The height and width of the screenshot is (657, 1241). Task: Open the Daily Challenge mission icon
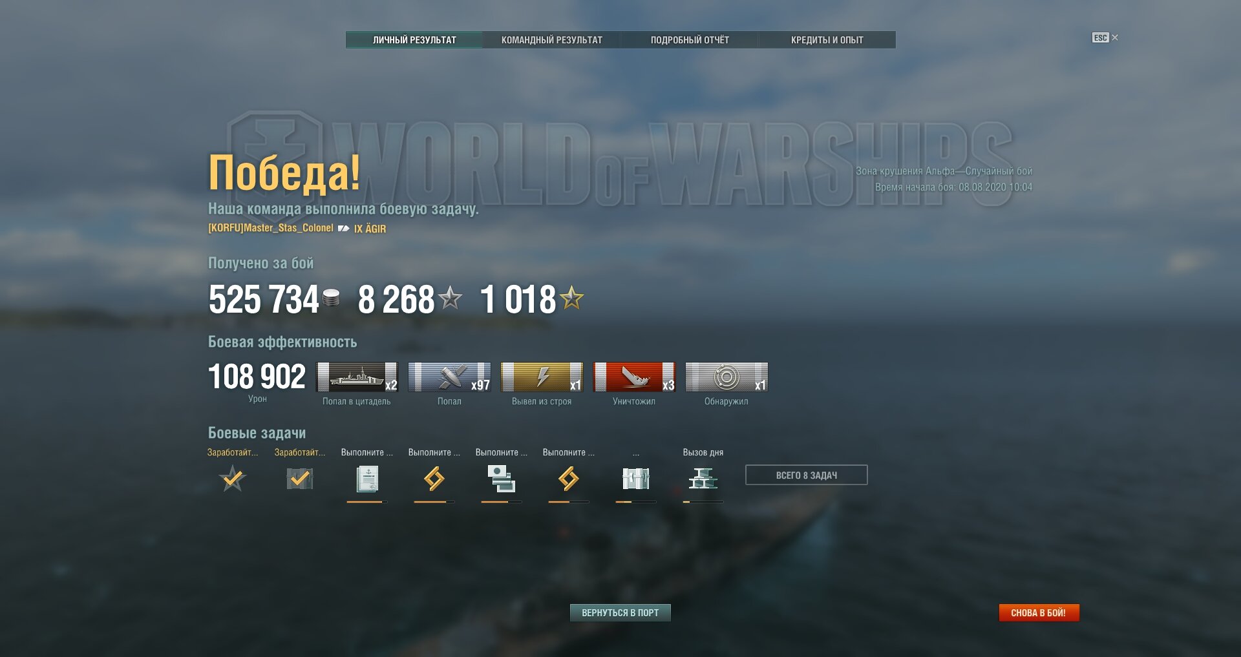[x=703, y=479]
